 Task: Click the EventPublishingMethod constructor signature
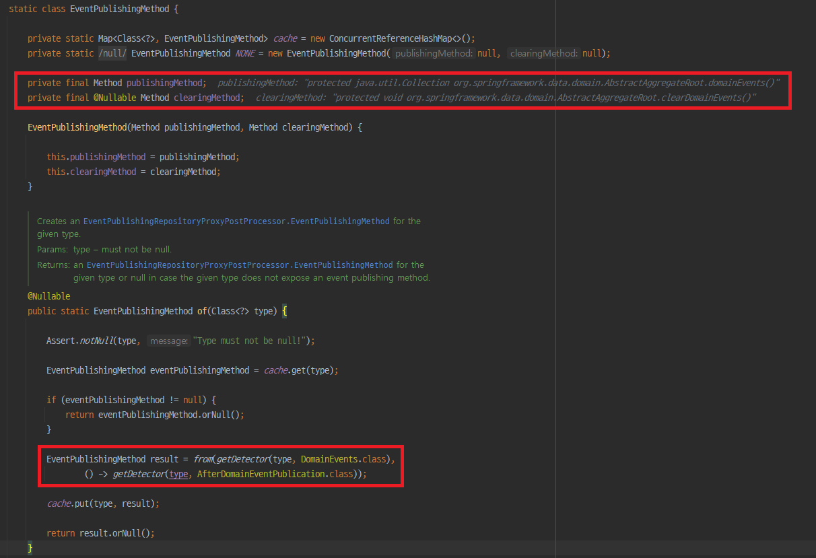(195, 127)
